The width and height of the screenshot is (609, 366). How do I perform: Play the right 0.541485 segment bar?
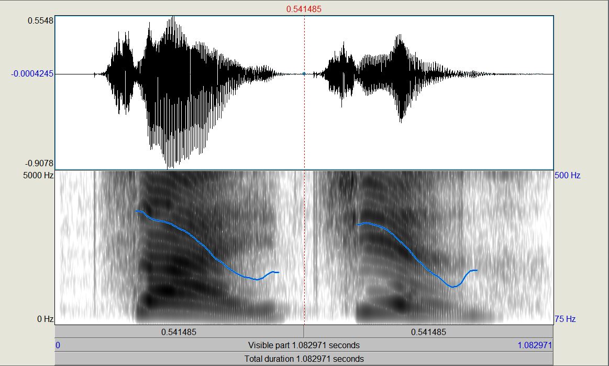[428, 332]
